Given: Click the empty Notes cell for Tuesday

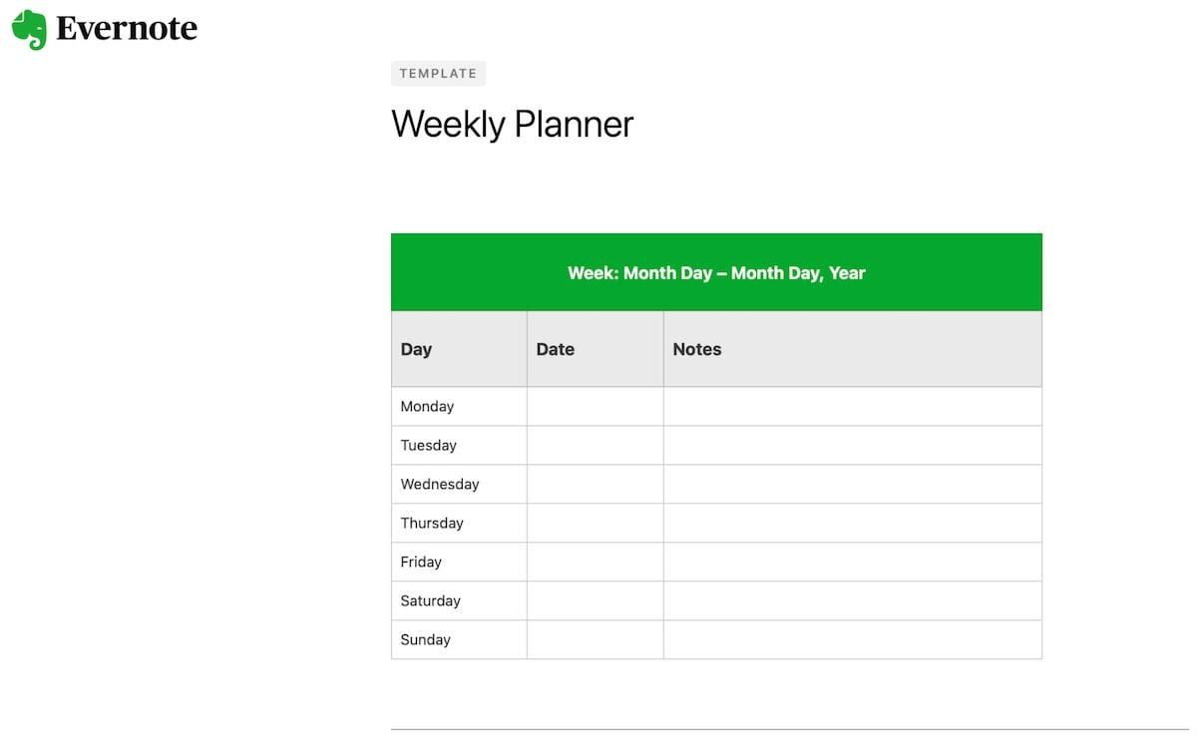Looking at the screenshot, I should (x=852, y=445).
